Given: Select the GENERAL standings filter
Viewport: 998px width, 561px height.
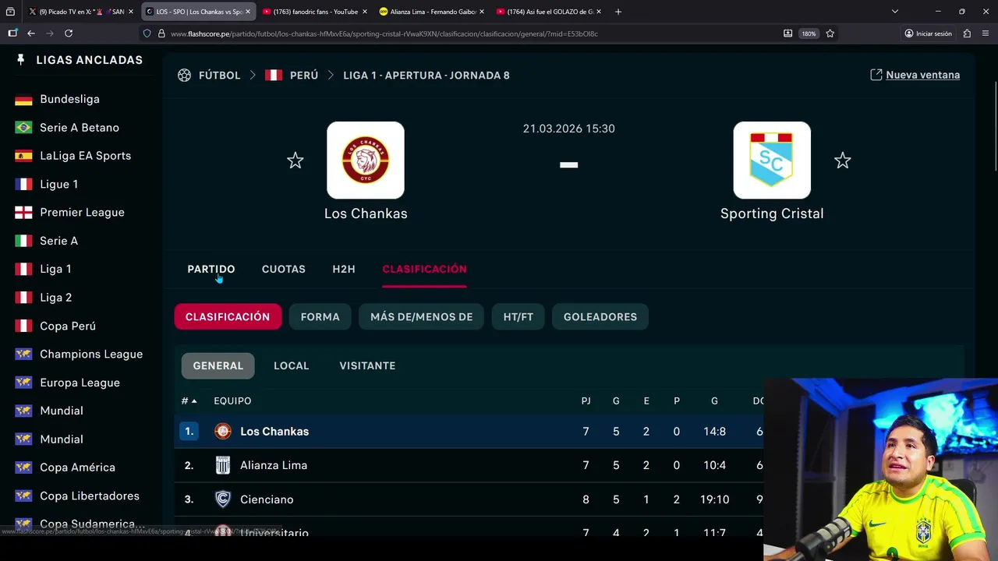Looking at the screenshot, I should [218, 365].
